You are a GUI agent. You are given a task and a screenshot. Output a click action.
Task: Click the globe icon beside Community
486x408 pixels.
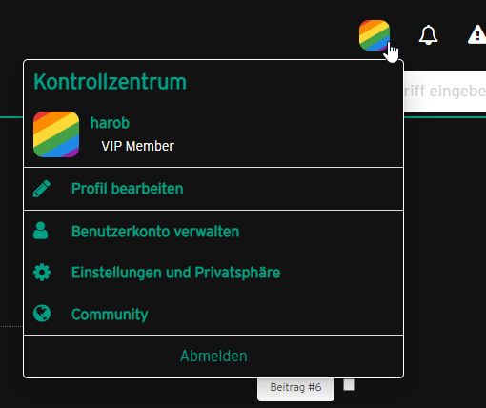click(42, 314)
